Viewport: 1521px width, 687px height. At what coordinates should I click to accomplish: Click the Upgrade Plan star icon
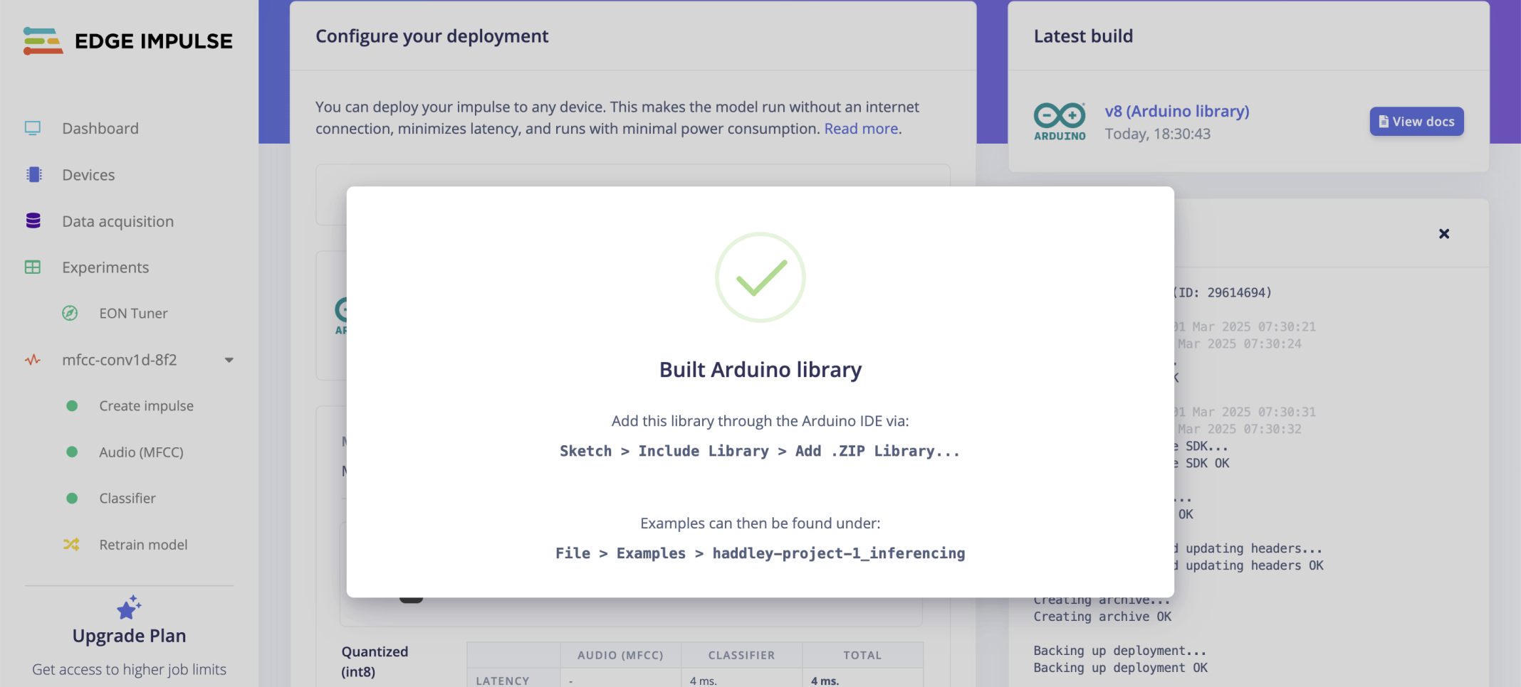(129, 607)
